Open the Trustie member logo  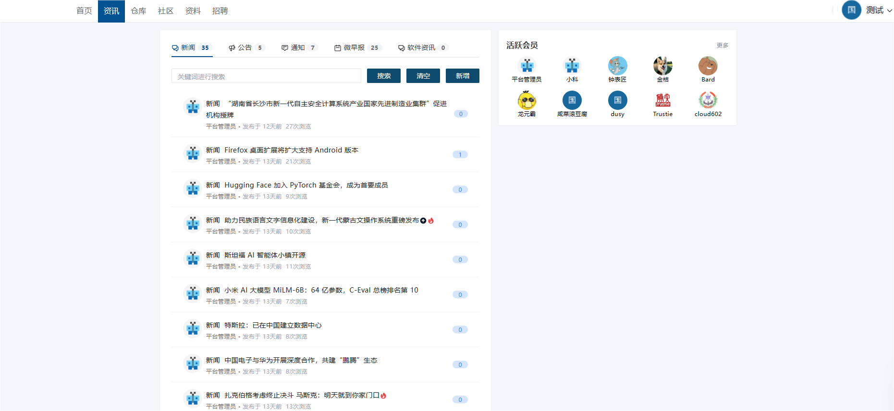[662, 100]
